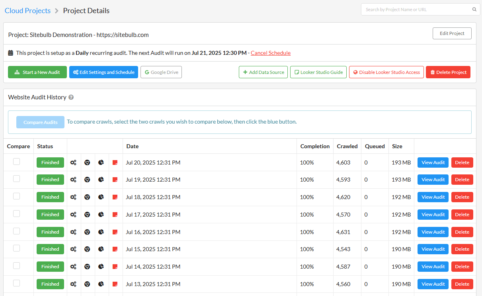Click red PDF report icon for Jul 14 audit
Viewport: 482px width, 296px height.
115,267
